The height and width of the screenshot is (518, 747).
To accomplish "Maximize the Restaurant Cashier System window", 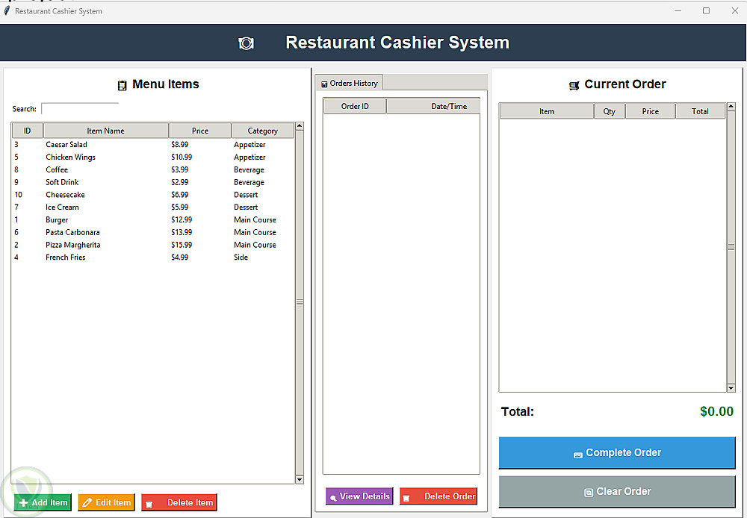I will (x=706, y=10).
